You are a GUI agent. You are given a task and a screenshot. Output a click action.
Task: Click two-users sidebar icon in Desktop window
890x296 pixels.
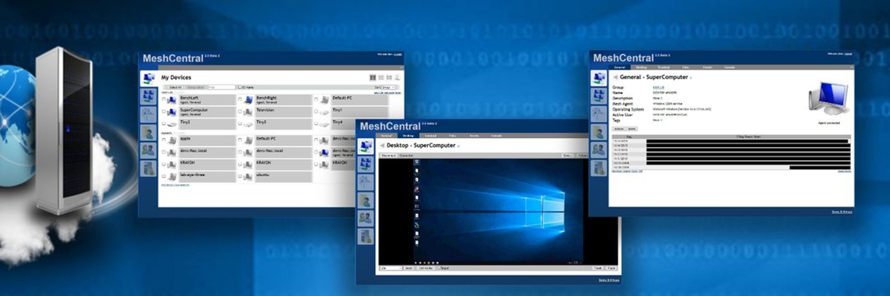pyautogui.click(x=365, y=218)
